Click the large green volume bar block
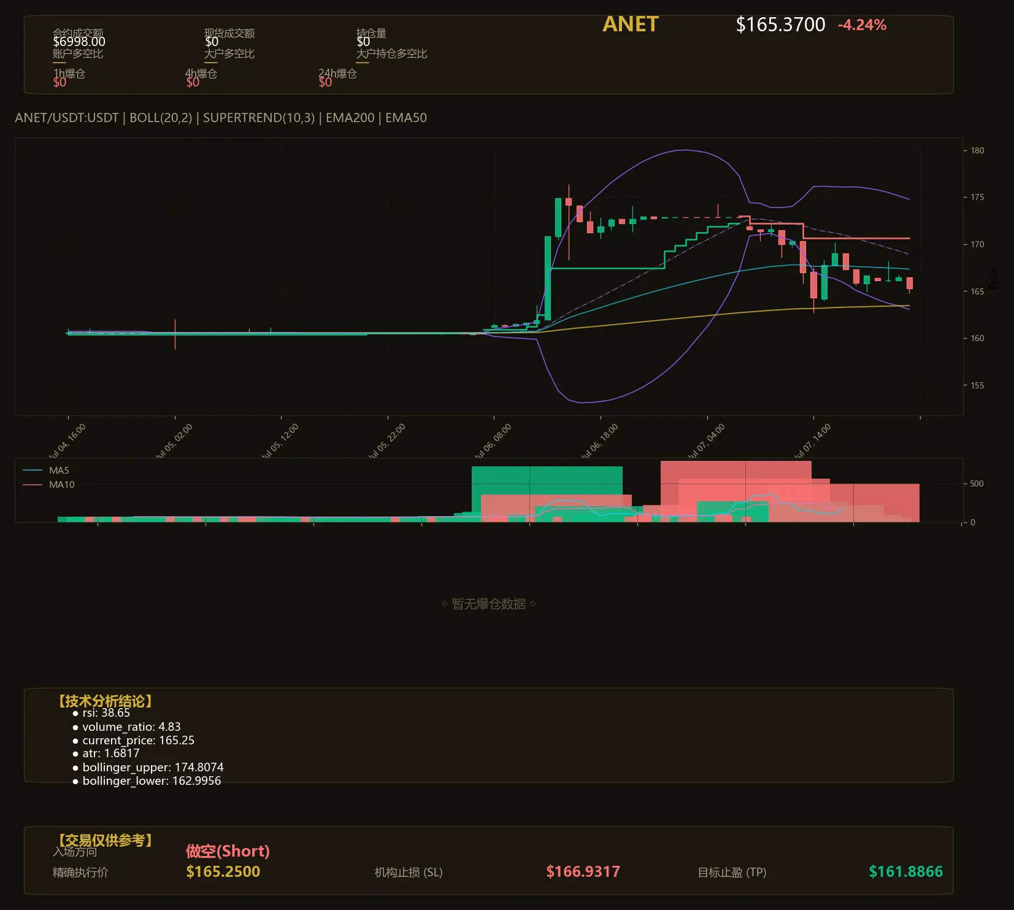 point(547,480)
